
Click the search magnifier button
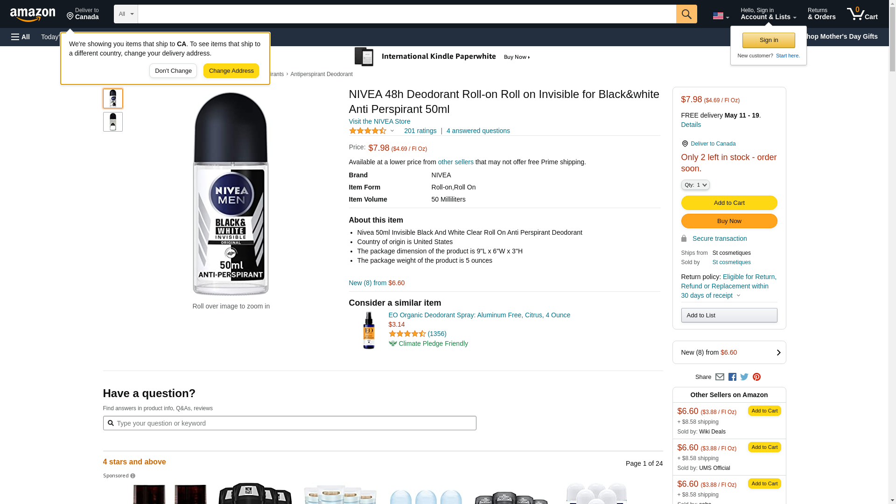686,14
